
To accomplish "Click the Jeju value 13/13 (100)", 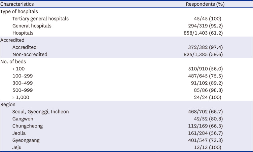I will click(x=208, y=147).
